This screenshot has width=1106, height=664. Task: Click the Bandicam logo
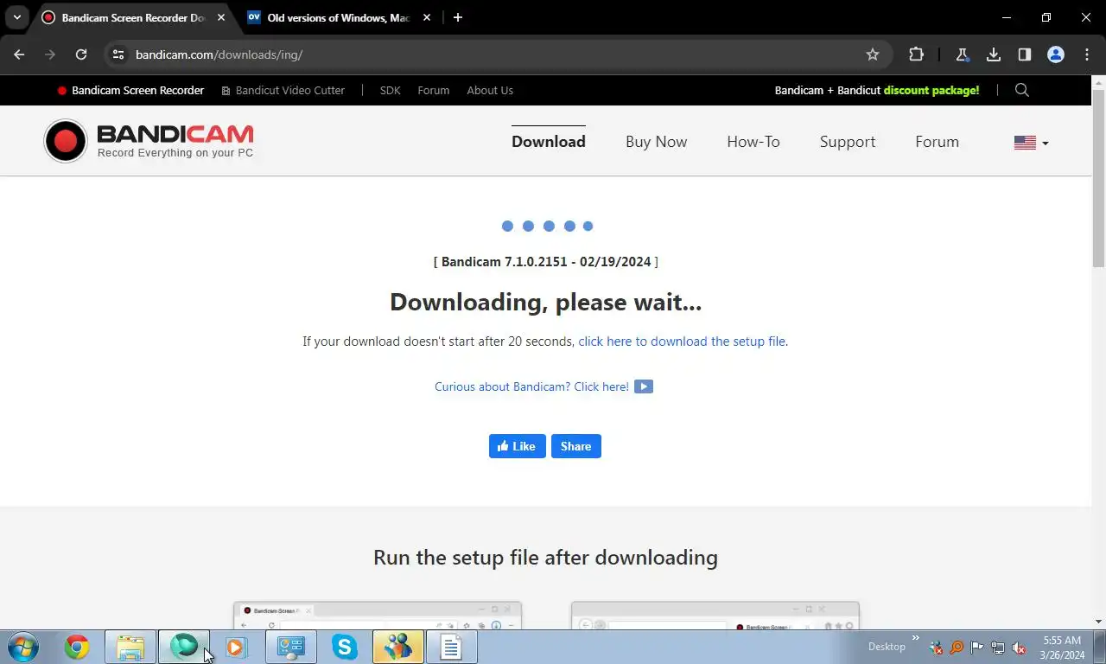tap(149, 141)
